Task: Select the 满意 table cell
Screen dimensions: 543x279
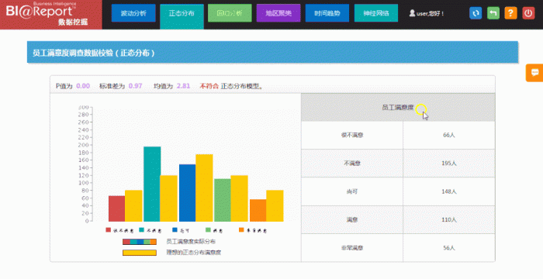Action: [x=352, y=220]
